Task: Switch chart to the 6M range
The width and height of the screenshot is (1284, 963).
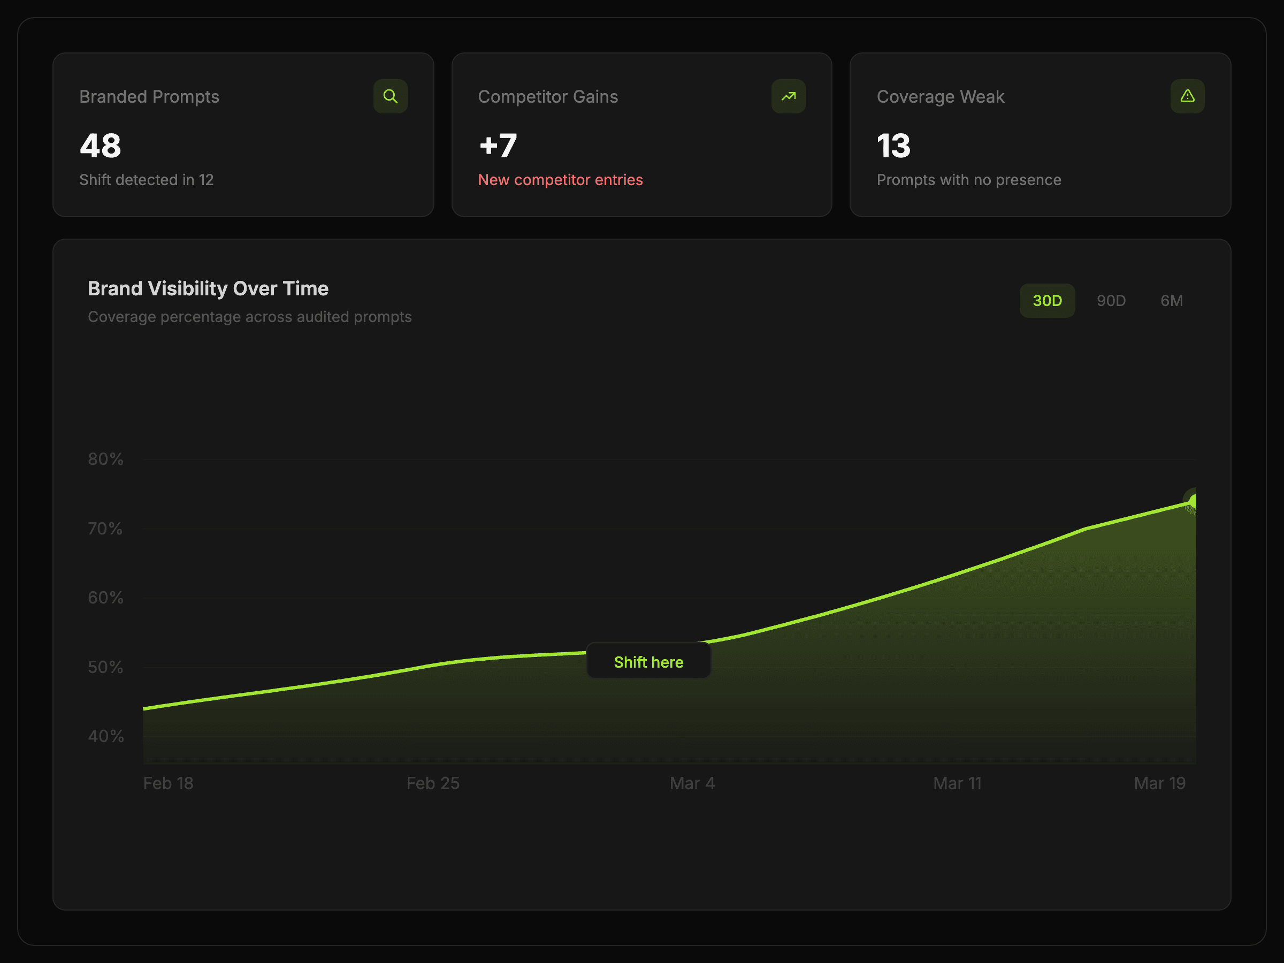Action: click(1171, 301)
